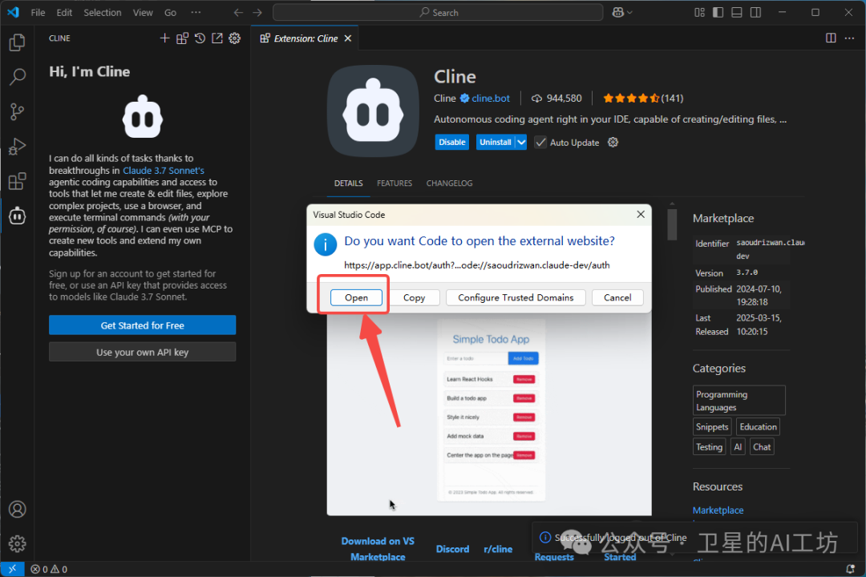The height and width of the screenshot is (577, 866).
Task: Click the More Actions ellipsis in editor
Action: point(849,38)
